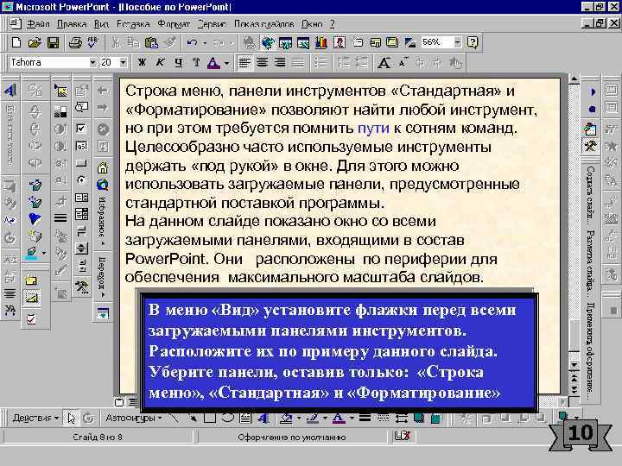Image resolution: width=622 pixels, height=466 pixels.
Task: Toggle right text alignment
Action: [x=280, y=63]
